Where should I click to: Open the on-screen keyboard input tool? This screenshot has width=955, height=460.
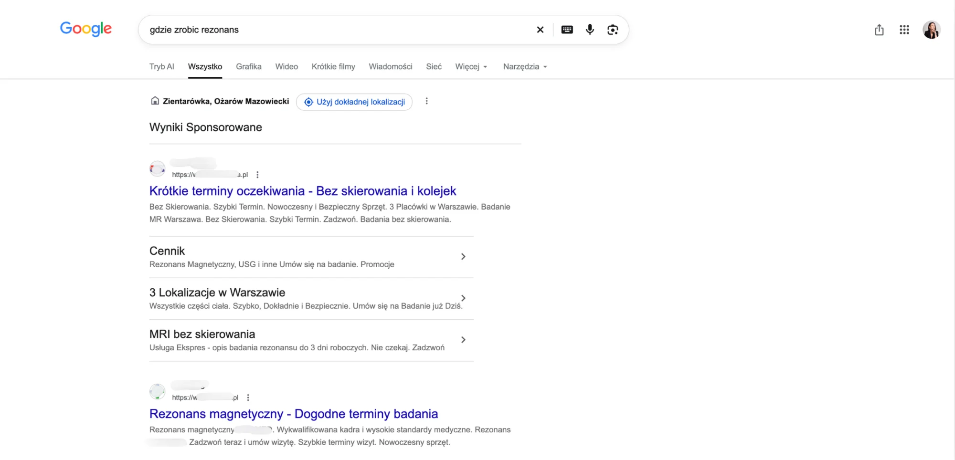(x=567, y=30)
